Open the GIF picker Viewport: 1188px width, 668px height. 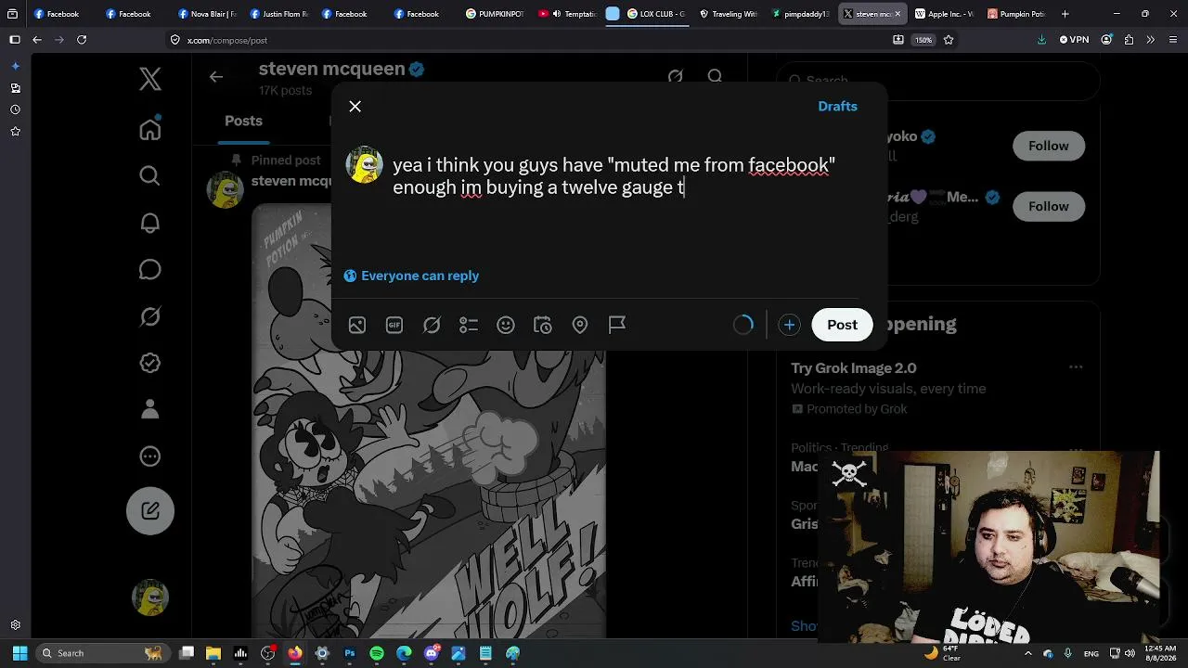click(x=394, y=325)
